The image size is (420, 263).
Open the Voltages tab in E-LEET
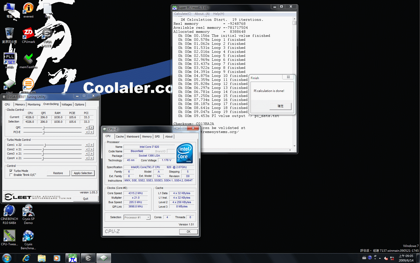click(66, 104)
